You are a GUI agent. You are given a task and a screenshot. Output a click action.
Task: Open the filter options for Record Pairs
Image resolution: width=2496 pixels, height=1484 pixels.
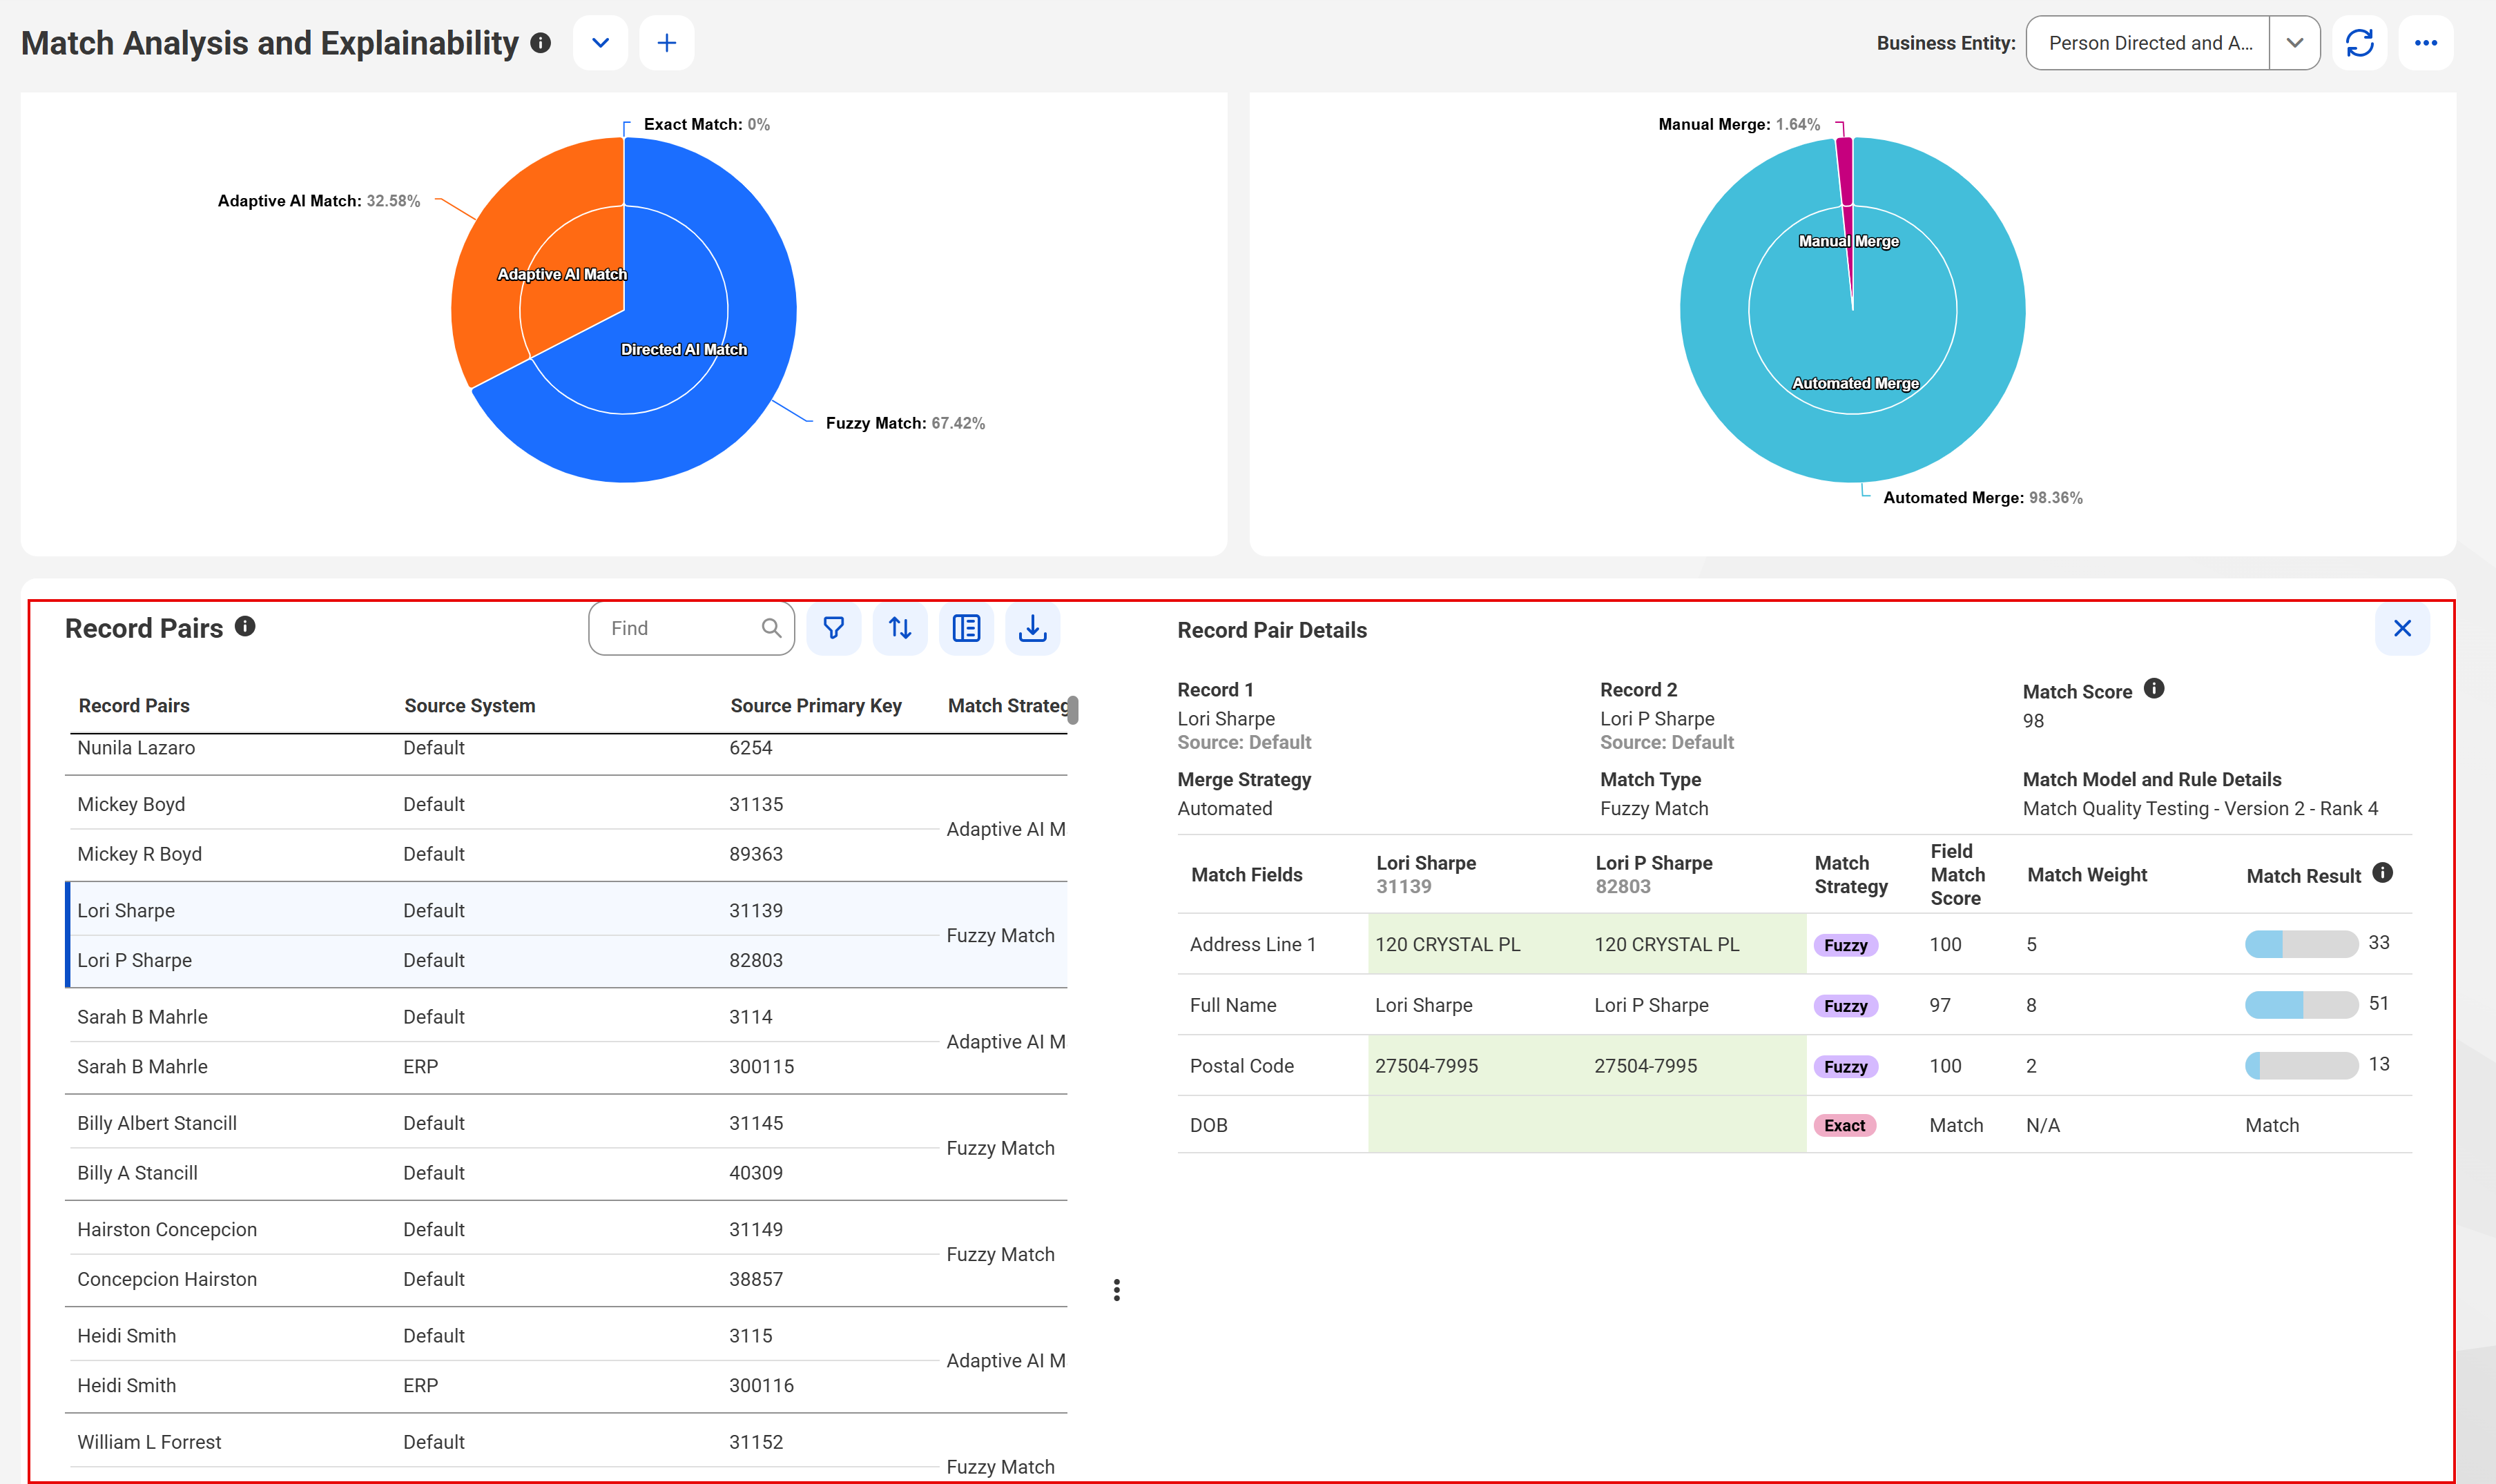tap(834, 628)
